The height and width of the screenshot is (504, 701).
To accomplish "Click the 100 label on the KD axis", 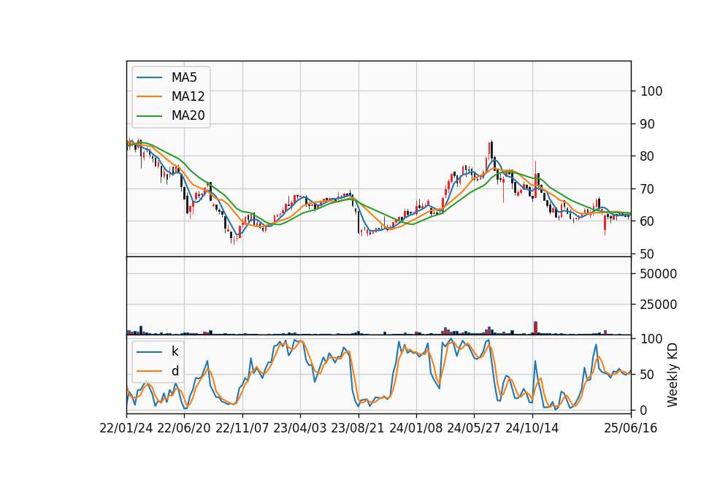I will [x=651, y=339].
